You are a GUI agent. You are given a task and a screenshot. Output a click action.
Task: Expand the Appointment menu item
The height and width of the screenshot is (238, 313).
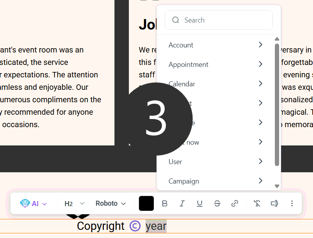[x=216, y=65]
